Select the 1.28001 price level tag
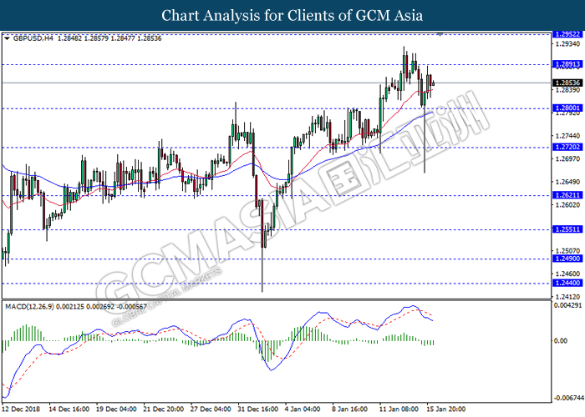This screenshot has height=417, width=585. click(x=567, y=108)
